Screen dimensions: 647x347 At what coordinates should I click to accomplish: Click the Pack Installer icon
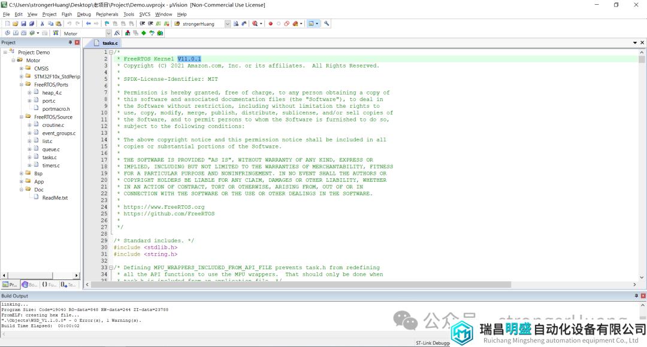(x=160, y=34)
